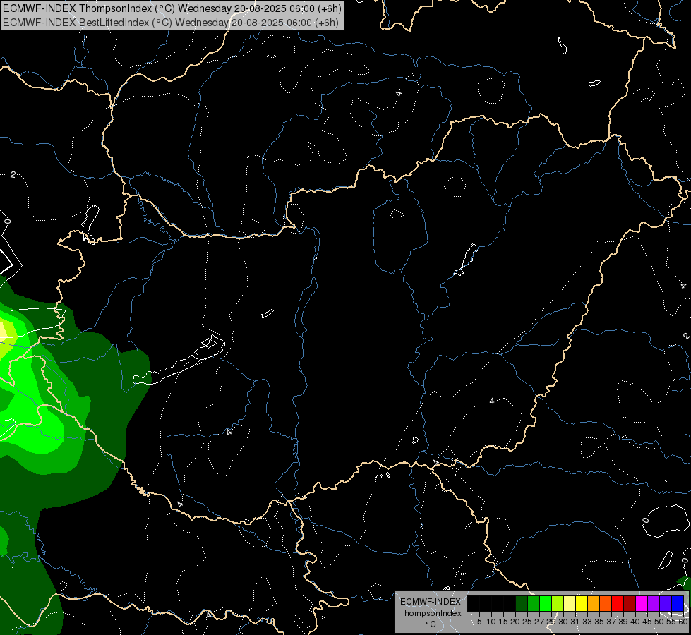691x635 pixels.
Task: Click the dark orange legend swatch
Action: click(606, 603)
